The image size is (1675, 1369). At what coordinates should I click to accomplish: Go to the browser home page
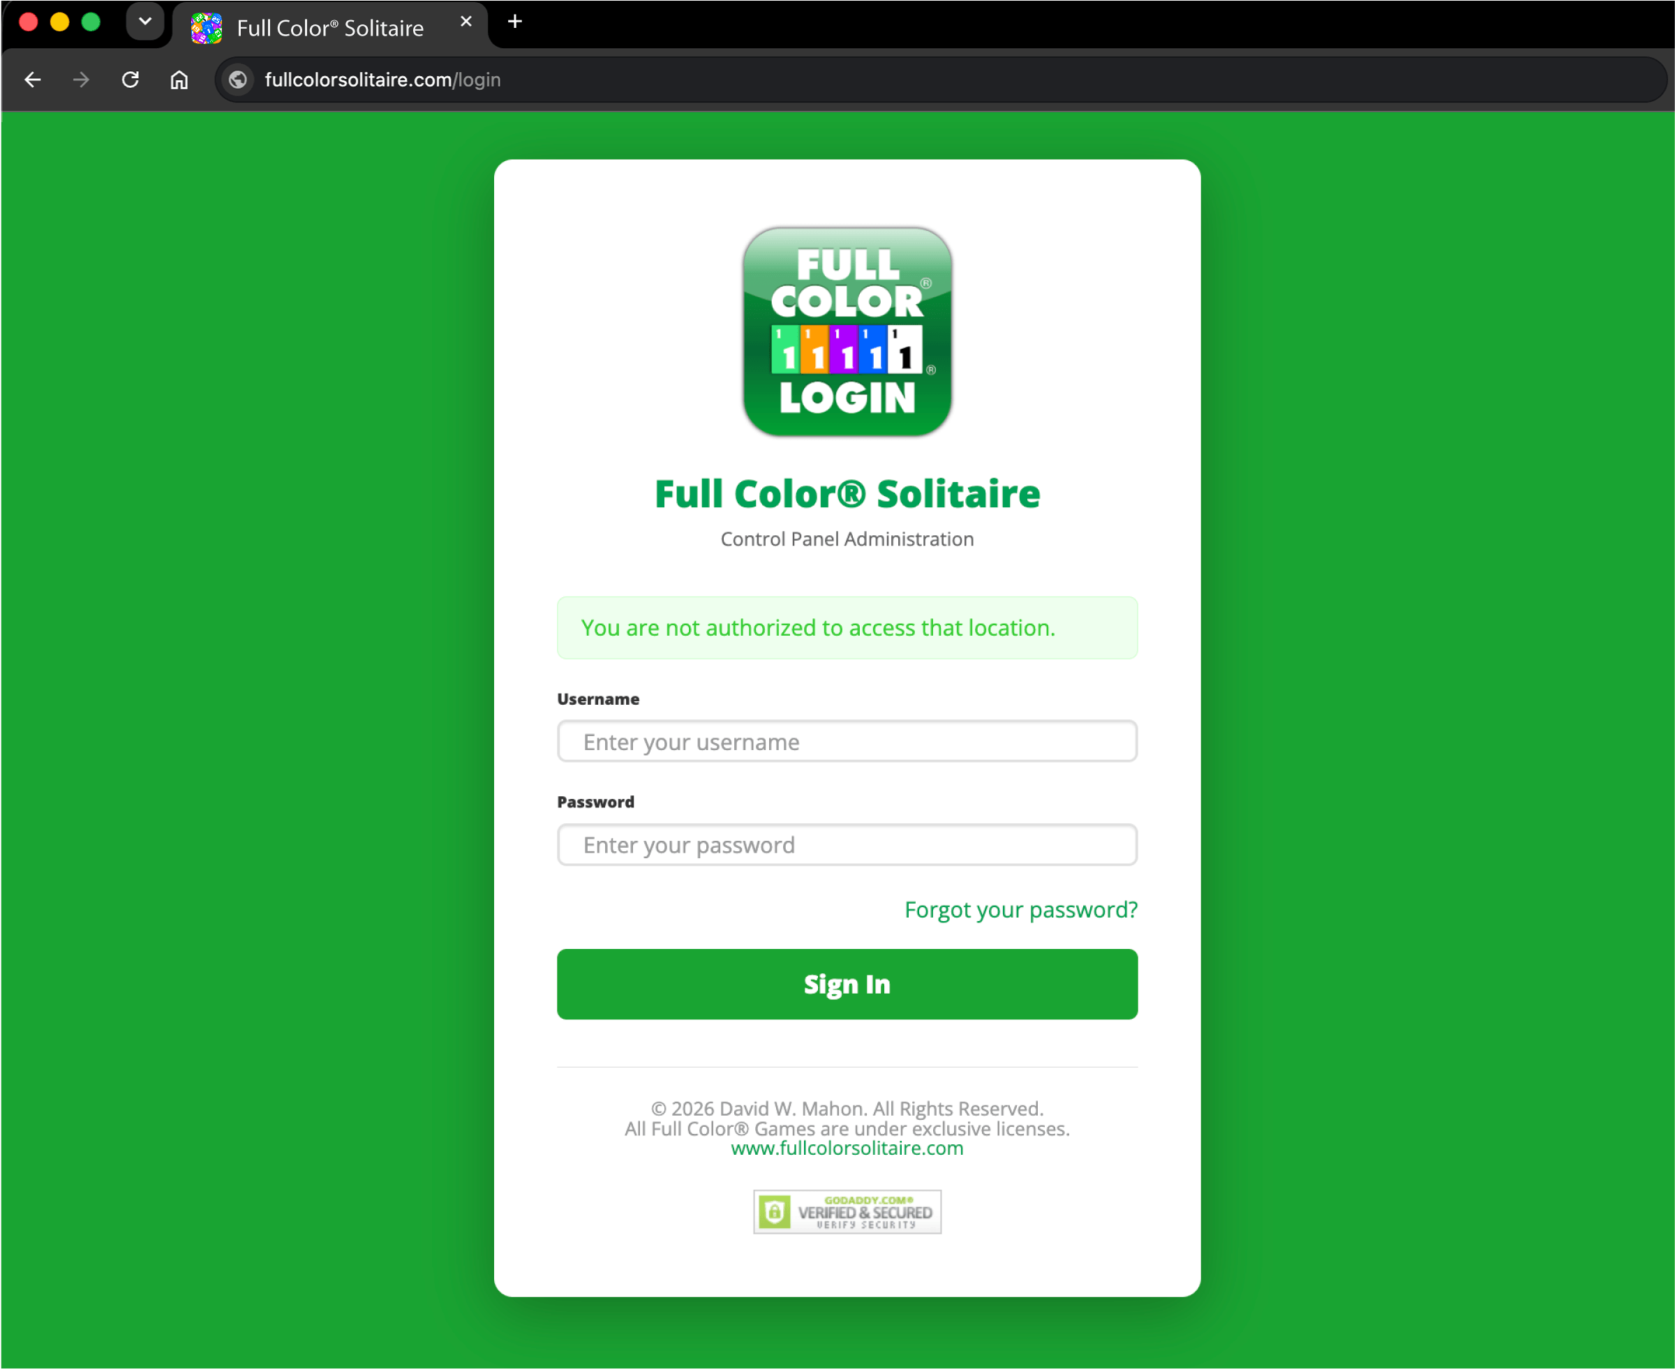click(179, 80)
